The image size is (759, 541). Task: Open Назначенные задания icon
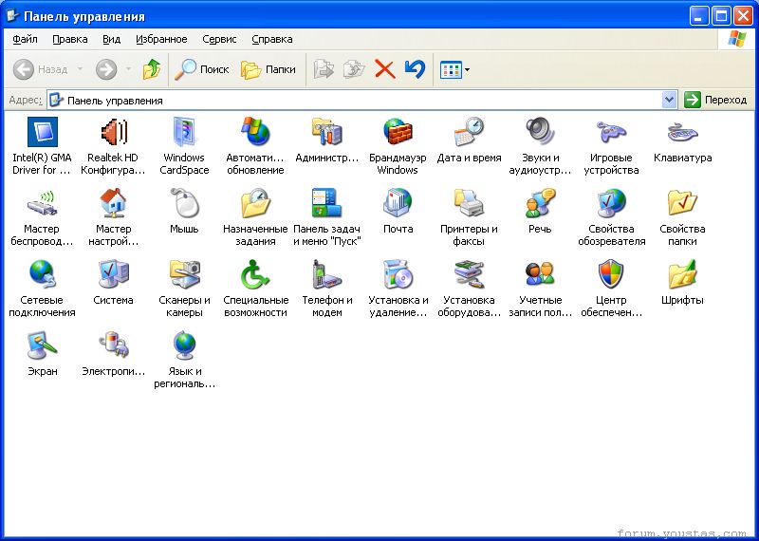pos(255,203)
